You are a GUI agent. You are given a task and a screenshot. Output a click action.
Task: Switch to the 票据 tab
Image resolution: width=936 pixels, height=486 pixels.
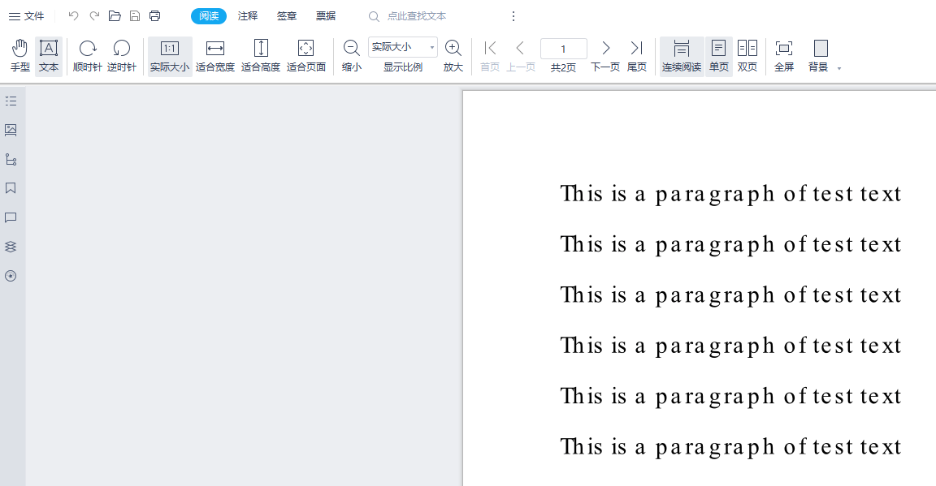pyautogui.click(x=326, y=16)
